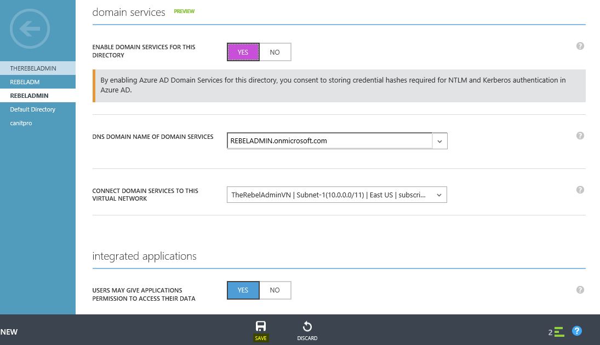
Task: Allow users app permission with YES
Action: tap(243, 290)
